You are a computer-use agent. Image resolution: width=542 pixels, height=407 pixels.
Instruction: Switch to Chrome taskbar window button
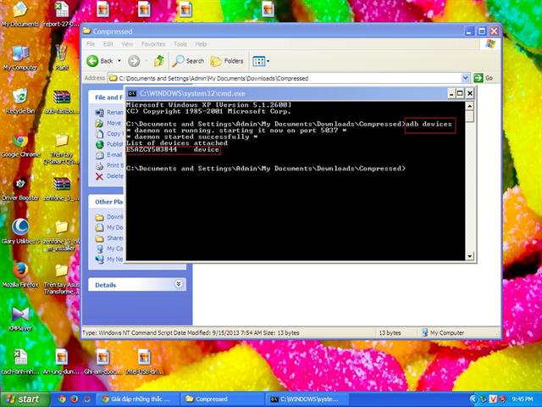click(x=137, y=399)
